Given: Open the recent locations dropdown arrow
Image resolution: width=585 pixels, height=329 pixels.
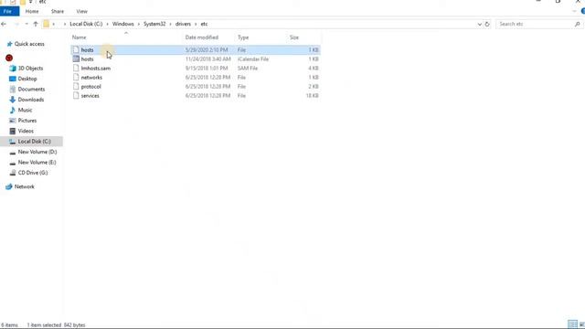Looking at the screenshot, I should (27, 24).
